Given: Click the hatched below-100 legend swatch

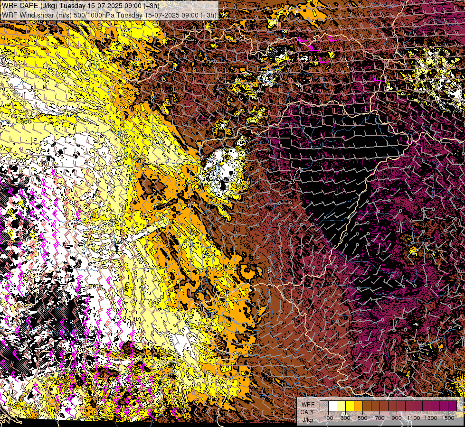Looking at the screenshot, I should (324, 406).
